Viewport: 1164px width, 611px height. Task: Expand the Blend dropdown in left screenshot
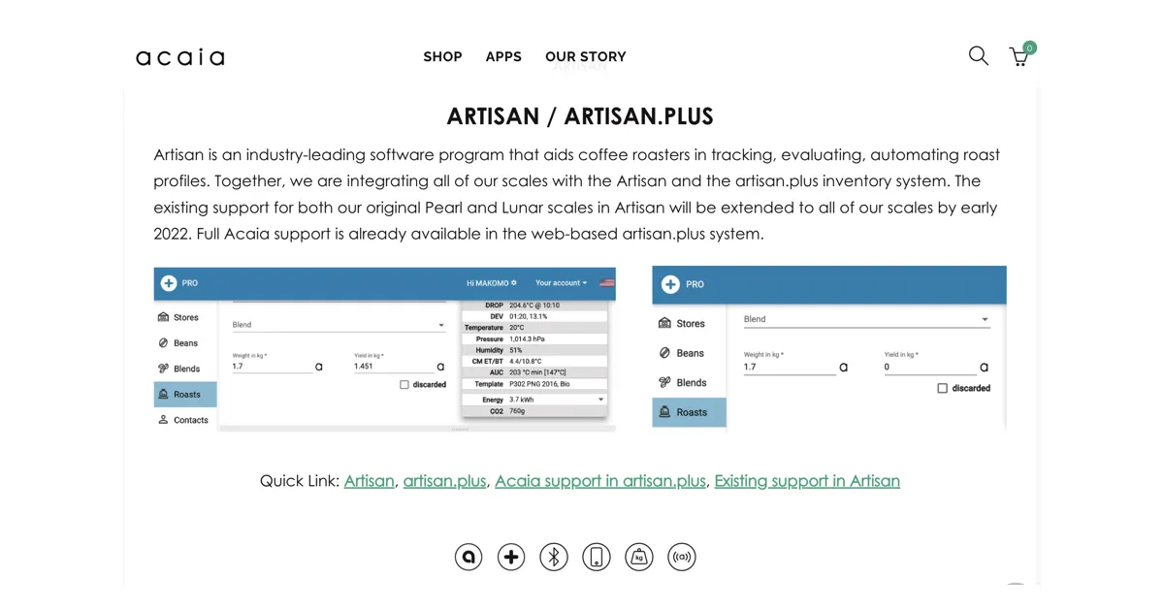440,326
